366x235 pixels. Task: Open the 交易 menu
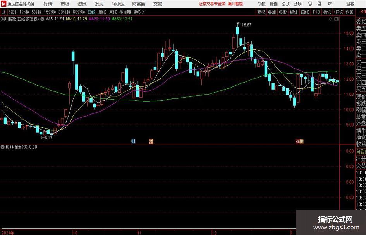(158, 4)
